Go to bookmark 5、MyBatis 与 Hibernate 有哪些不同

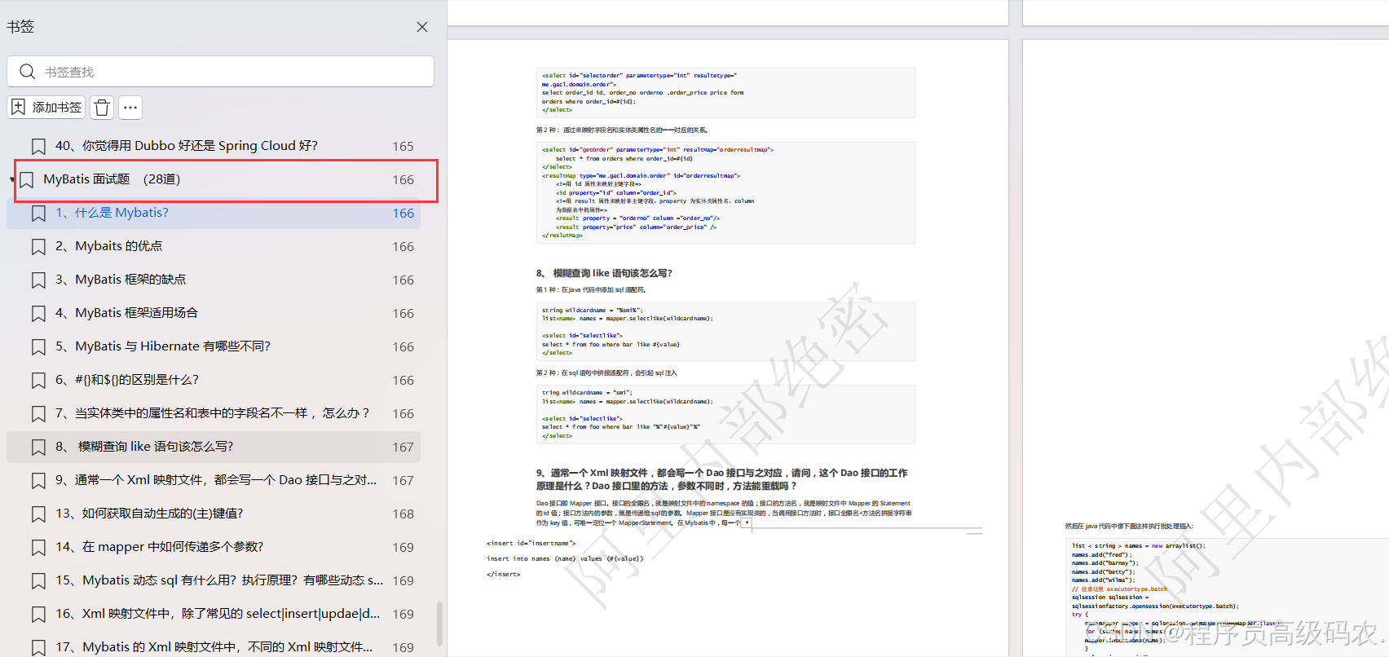[x=214, y=346]
